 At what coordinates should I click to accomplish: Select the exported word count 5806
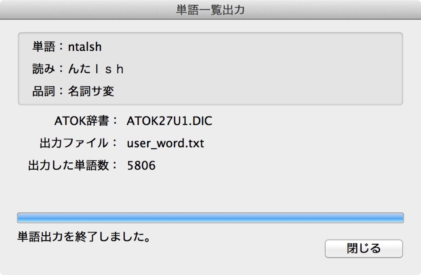click(141, 165)
